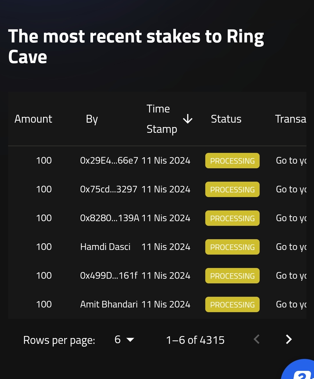This screenshot has width=314, height=379.
Task: Click the 1–6 of 4315 page indicator
Action: click(x=195, y=340)
